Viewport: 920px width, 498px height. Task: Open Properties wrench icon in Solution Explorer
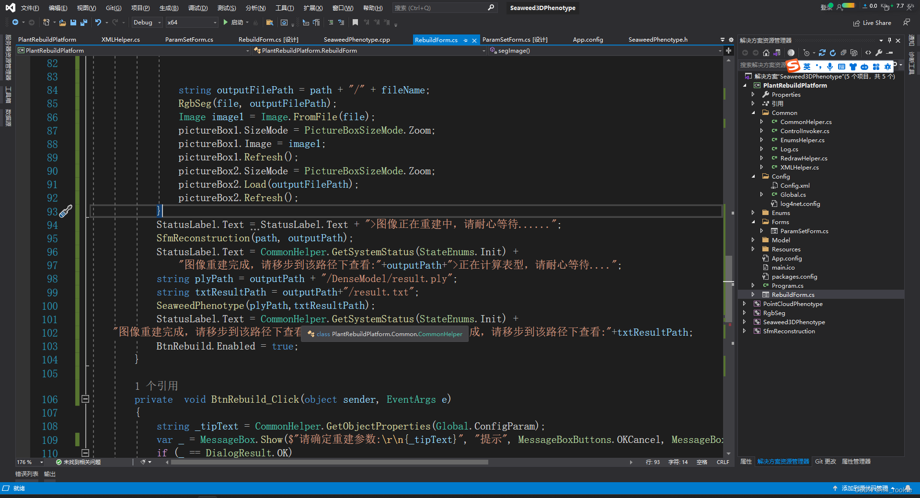pos(879,53)
